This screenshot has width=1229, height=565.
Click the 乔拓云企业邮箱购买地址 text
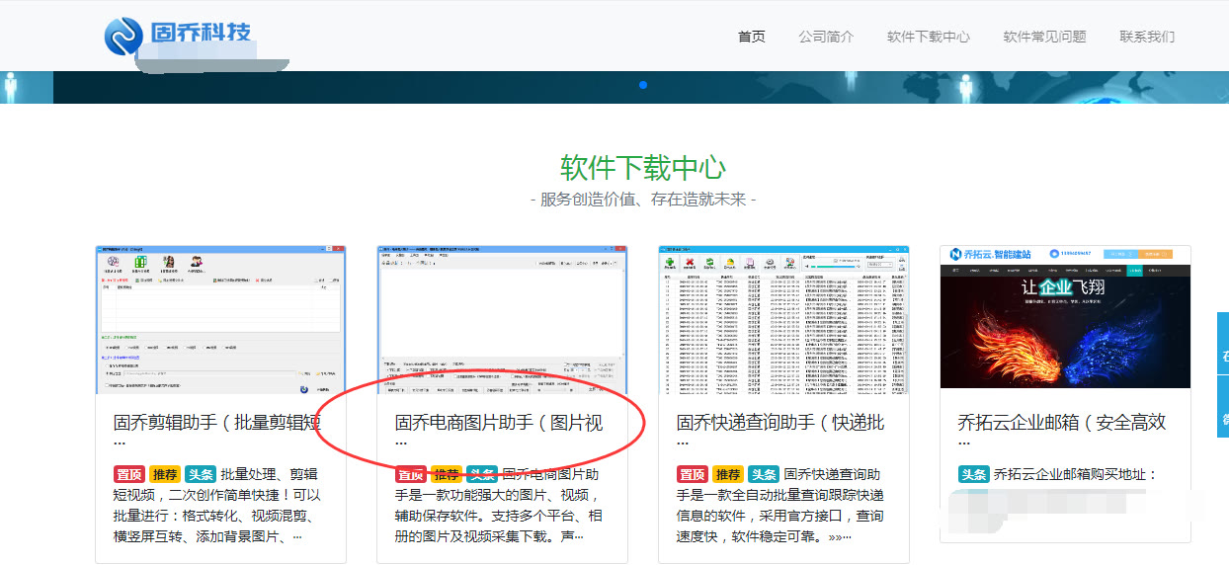(x=1075, y=474)
